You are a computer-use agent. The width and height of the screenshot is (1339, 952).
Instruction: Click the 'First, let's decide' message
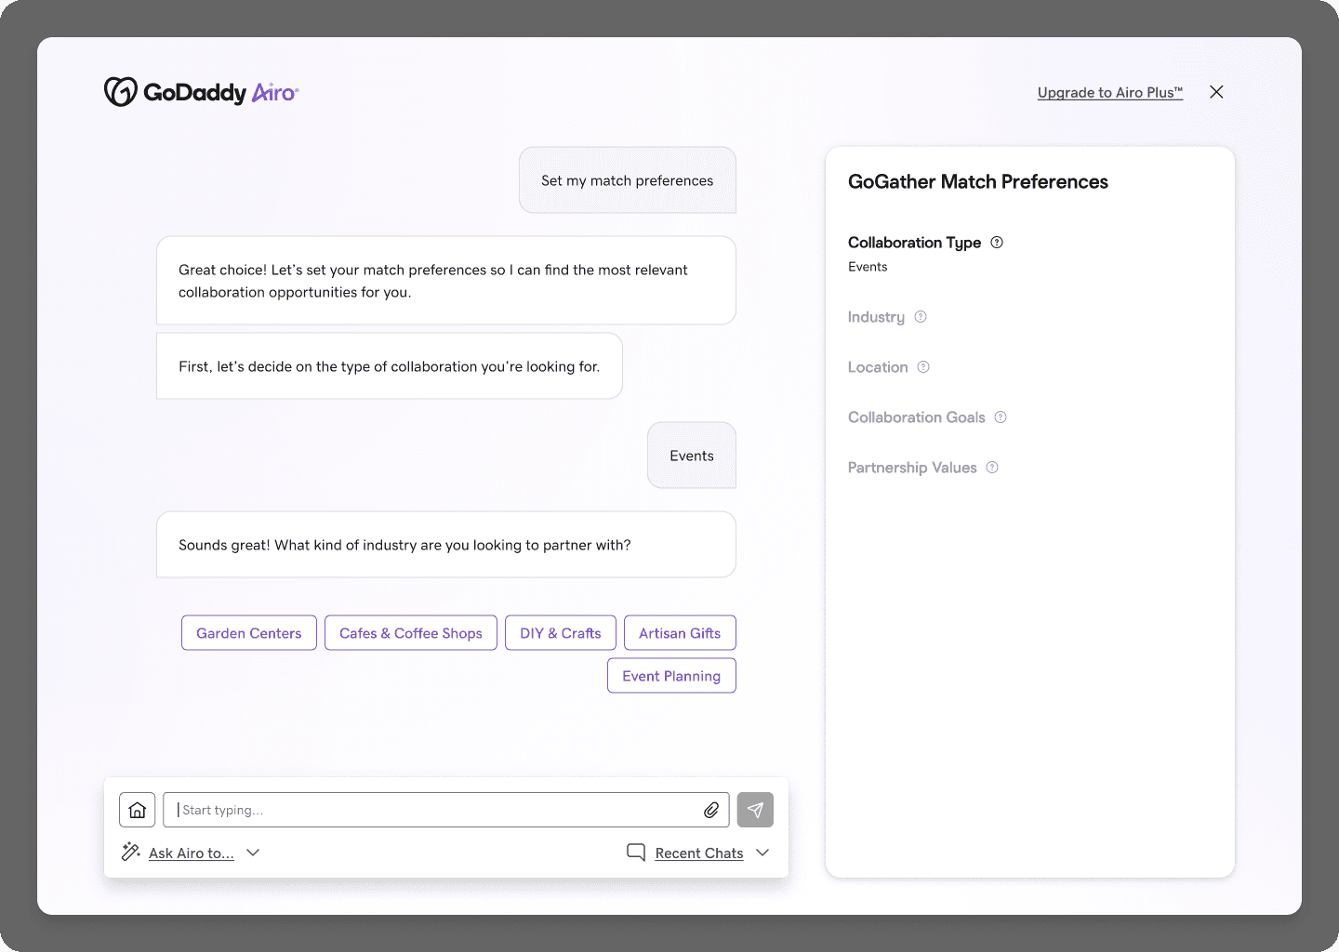point(390,366)
